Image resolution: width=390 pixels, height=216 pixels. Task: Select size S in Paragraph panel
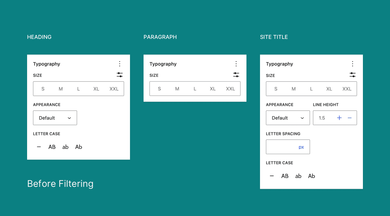coord(159,89)
